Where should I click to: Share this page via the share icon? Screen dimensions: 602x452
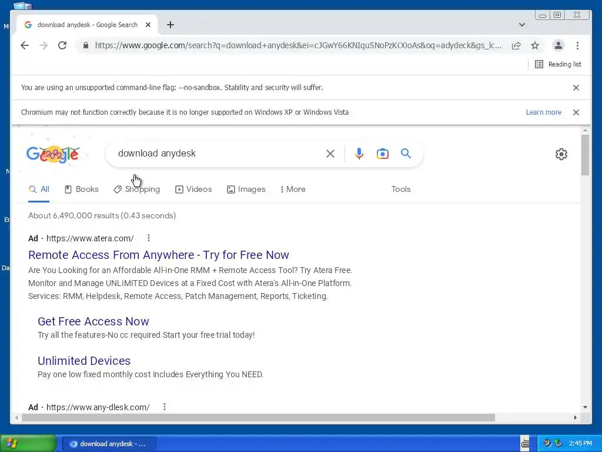[x=516, y=45]
